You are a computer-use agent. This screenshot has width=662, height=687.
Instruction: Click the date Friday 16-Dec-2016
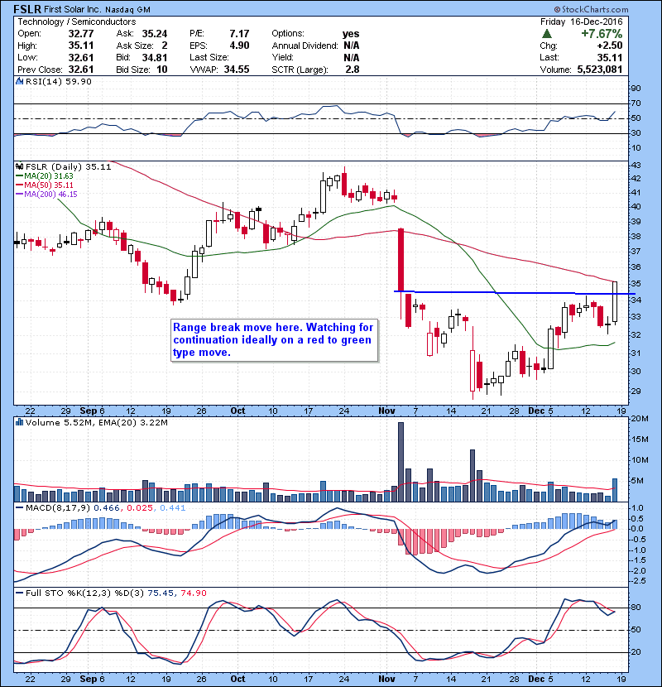coord(582,22)
